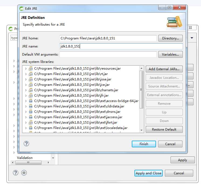Viewport: 201px width, 187px height.
Task: Click the Javadoc Location... button
Action: [164, 78]
